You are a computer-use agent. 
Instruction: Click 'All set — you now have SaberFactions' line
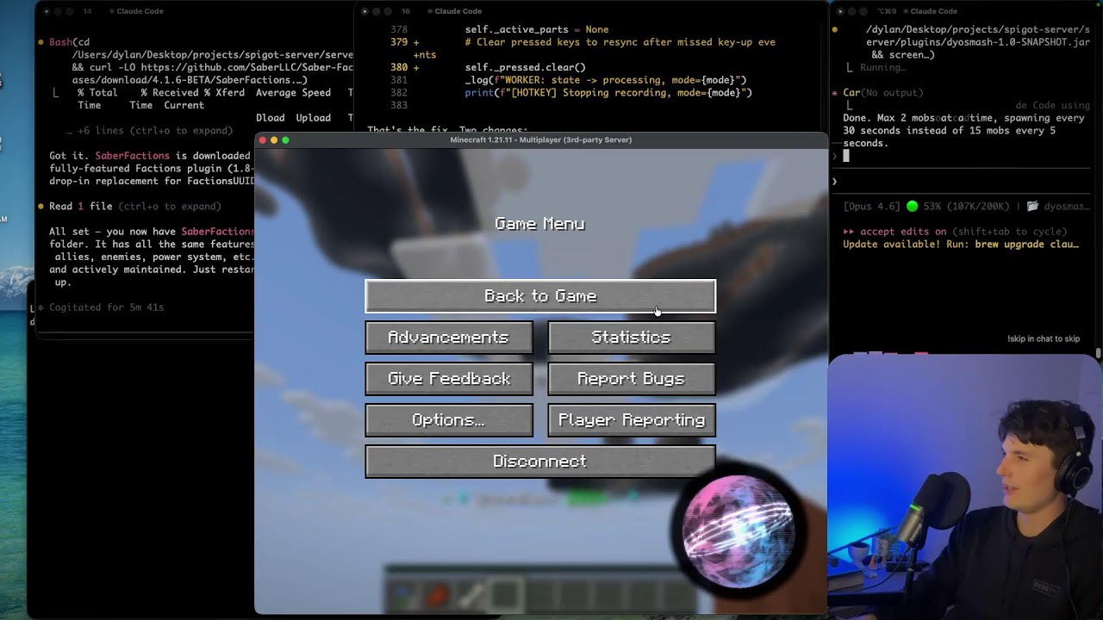point(152,232)
